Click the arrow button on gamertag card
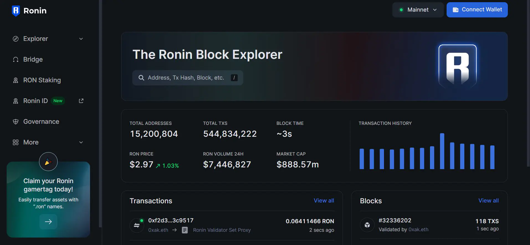The width and height of the screenshot is (530, 245). pos(48,222)
